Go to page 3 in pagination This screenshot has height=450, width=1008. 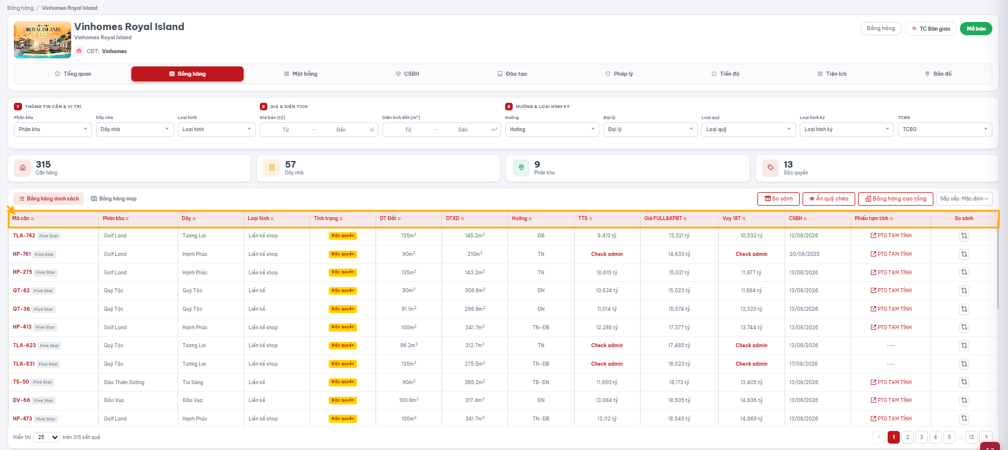click(922, 437)
